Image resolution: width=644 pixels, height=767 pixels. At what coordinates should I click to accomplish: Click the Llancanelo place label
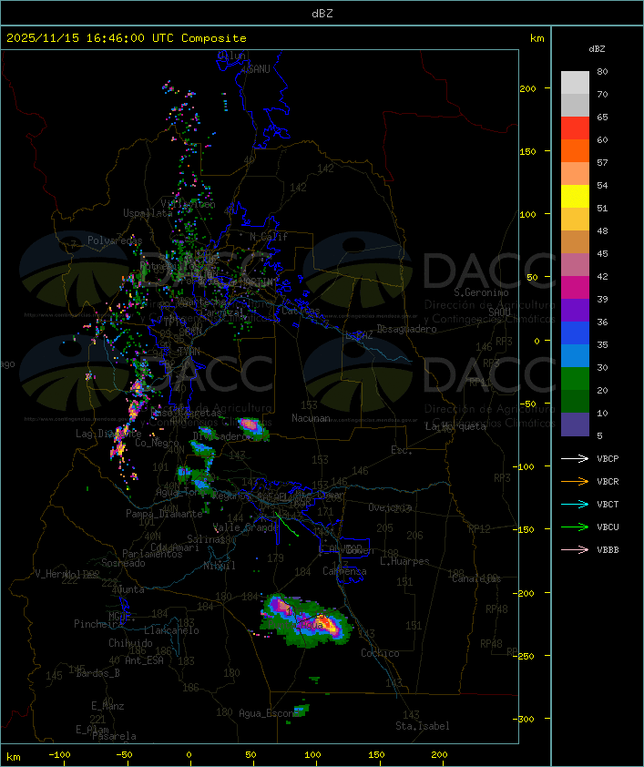click(x=171, y=630)
